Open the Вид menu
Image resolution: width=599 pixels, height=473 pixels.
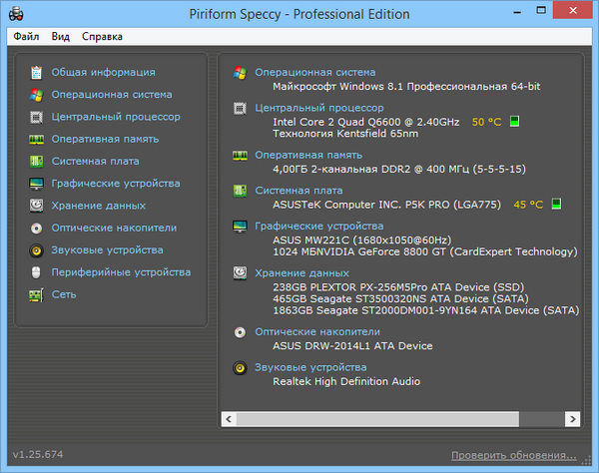click(61, 37)
